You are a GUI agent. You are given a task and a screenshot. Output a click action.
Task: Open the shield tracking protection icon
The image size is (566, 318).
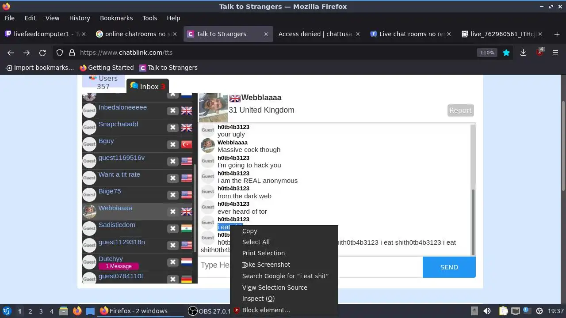click(x=60, y=53)
